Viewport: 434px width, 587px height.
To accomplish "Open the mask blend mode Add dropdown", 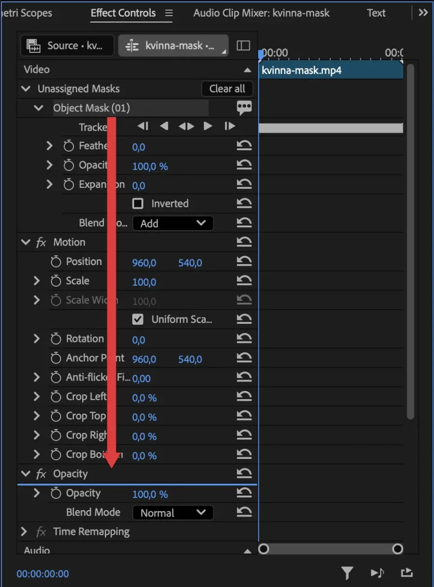I will (173, 224).
